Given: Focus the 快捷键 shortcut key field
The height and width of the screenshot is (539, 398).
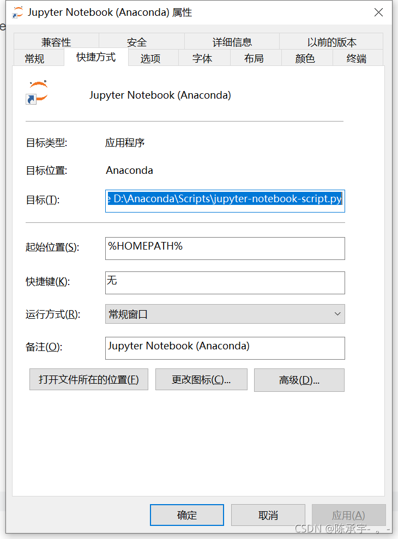Looking at the screenshot, I should (x=225, y=283).
